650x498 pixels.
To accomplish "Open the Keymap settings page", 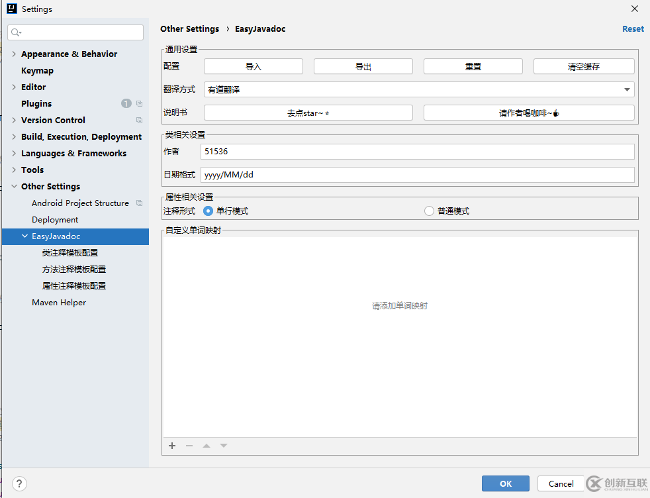I will (x=37, y=70).
